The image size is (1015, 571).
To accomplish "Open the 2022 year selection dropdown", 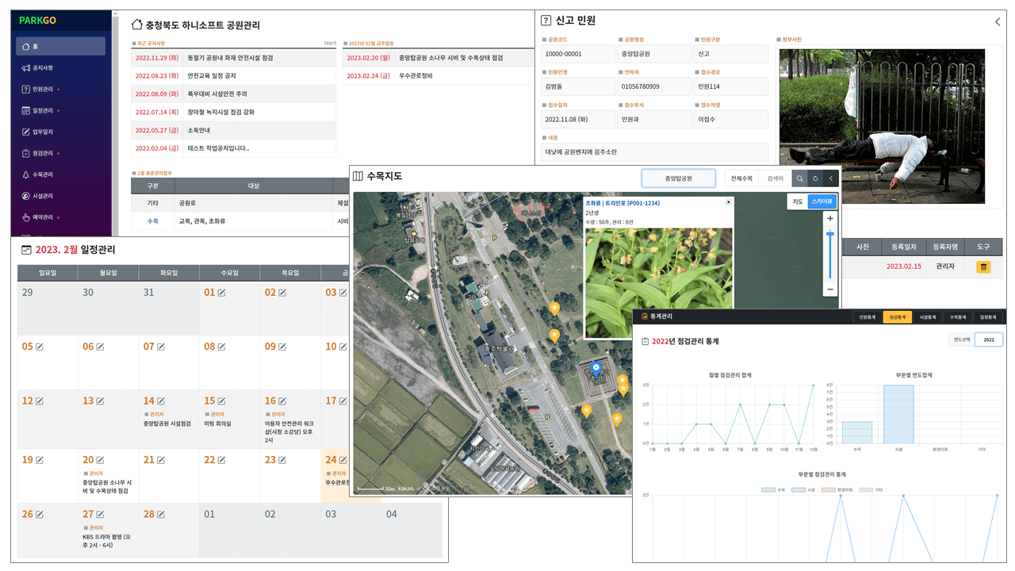I will click(x=989, y=339).
